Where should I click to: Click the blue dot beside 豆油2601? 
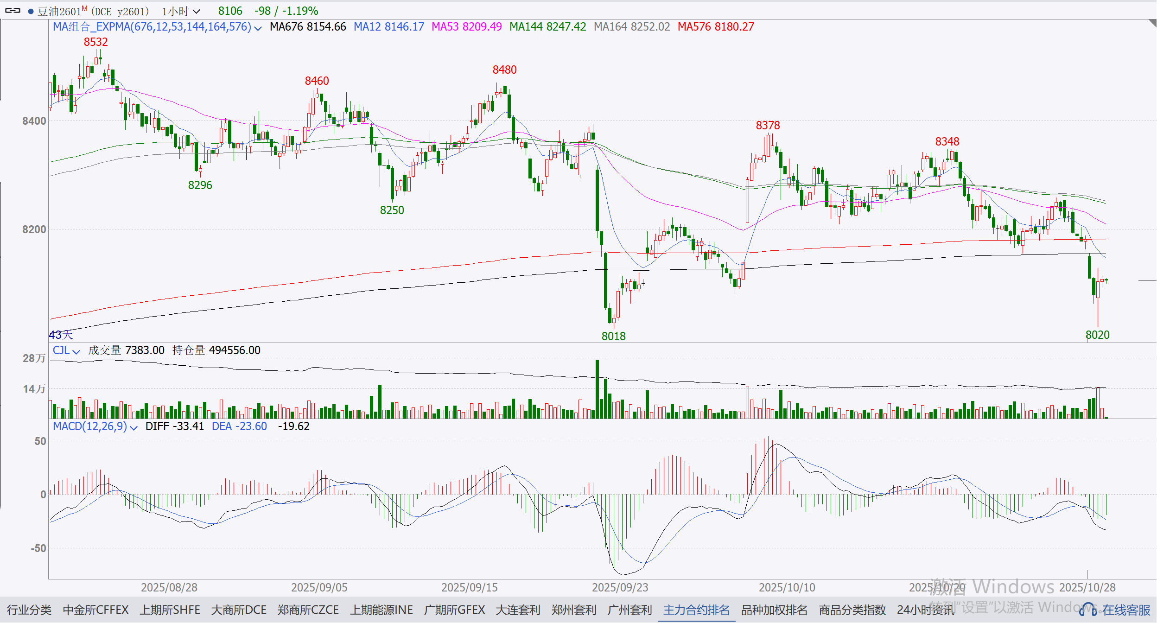coord(31,12)
